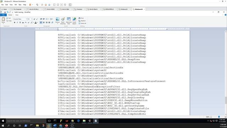227x128 pixels.
Task: Open the VMware Help menu
Action: click(x=24, y=5)
